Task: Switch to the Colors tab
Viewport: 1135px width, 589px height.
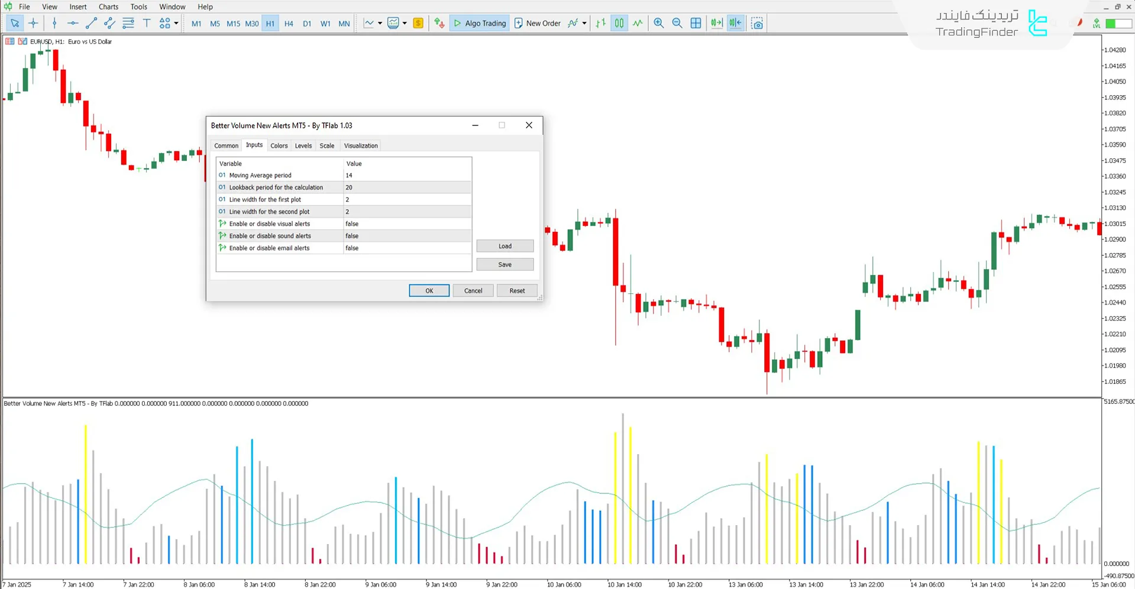Action: click(x=279, y=145)
